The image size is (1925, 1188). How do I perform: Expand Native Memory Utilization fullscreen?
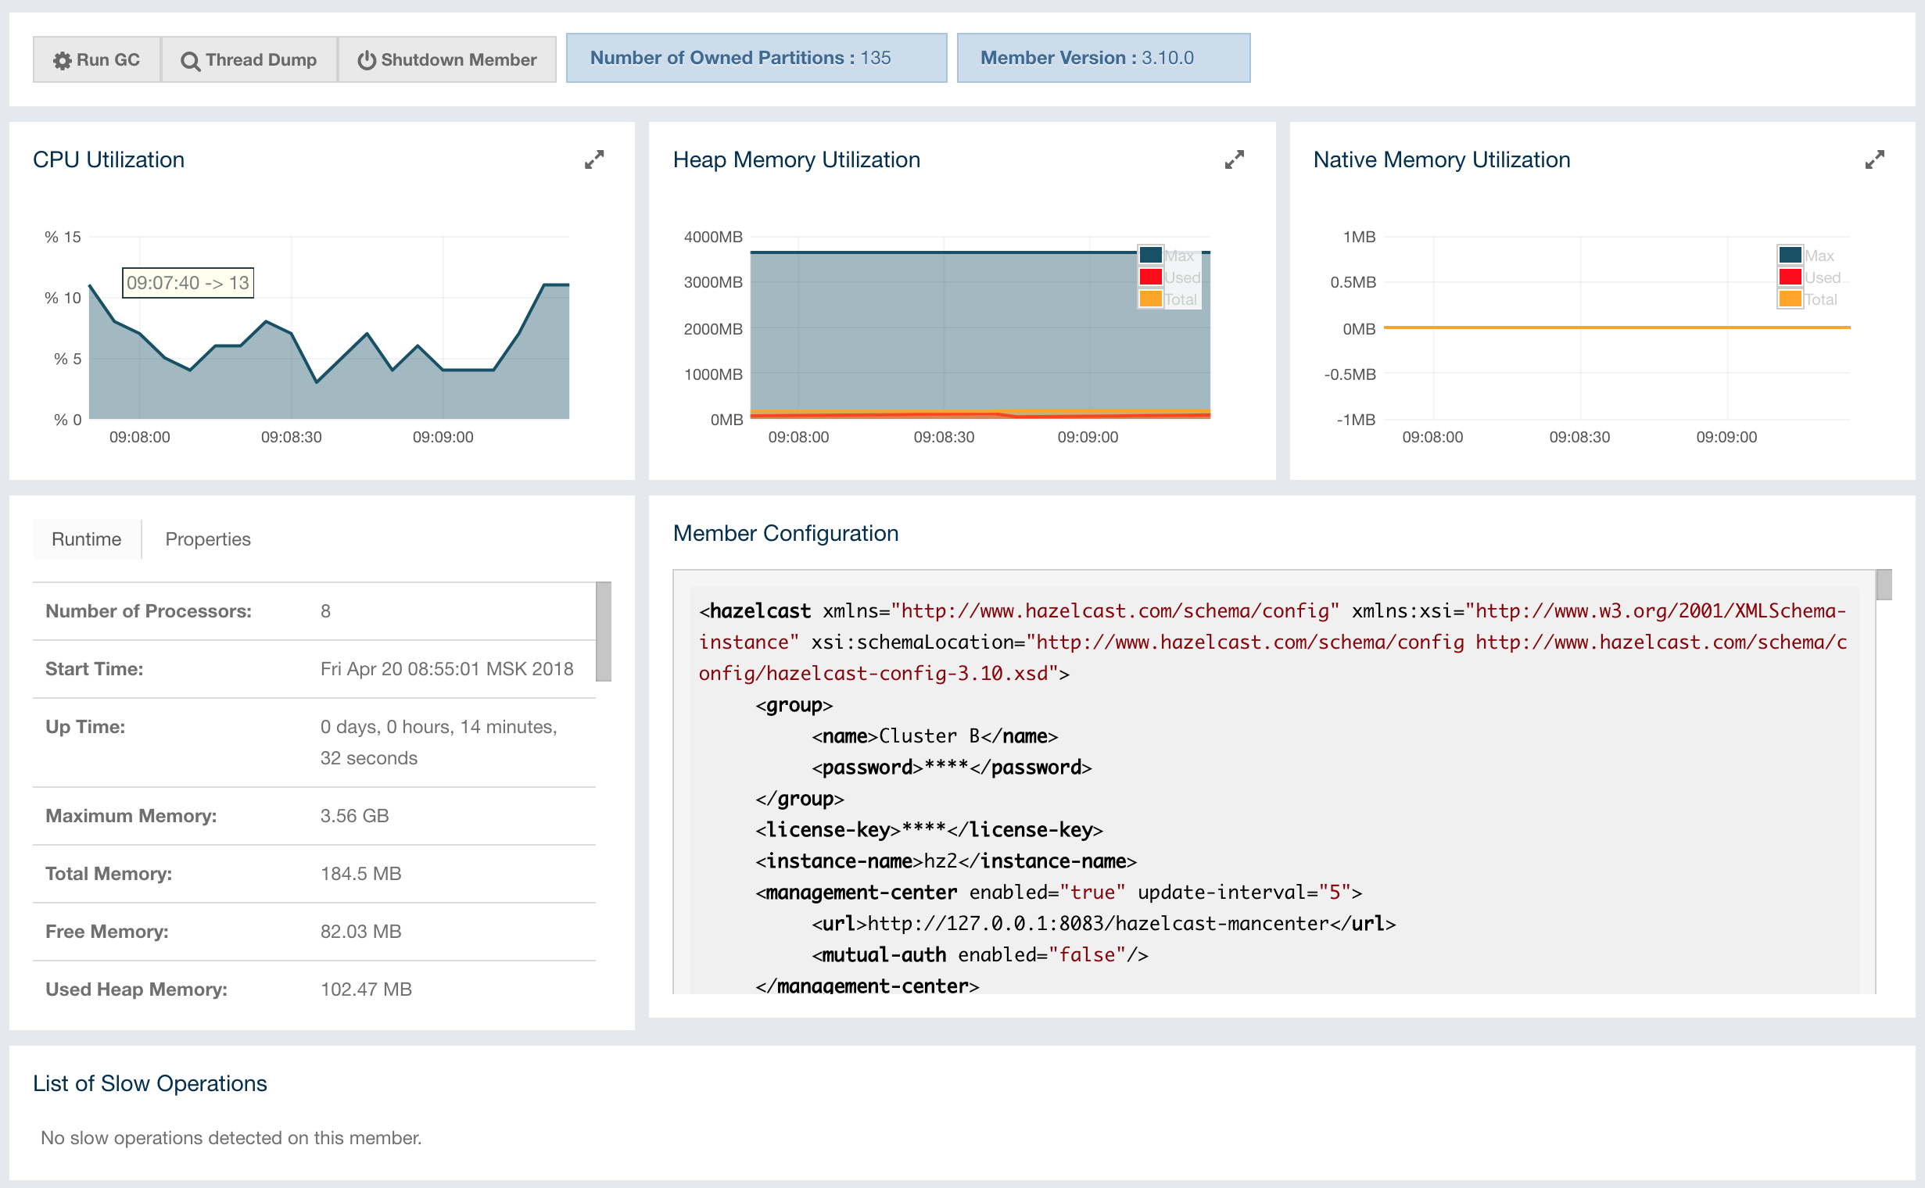click(x=1876, y=159)
